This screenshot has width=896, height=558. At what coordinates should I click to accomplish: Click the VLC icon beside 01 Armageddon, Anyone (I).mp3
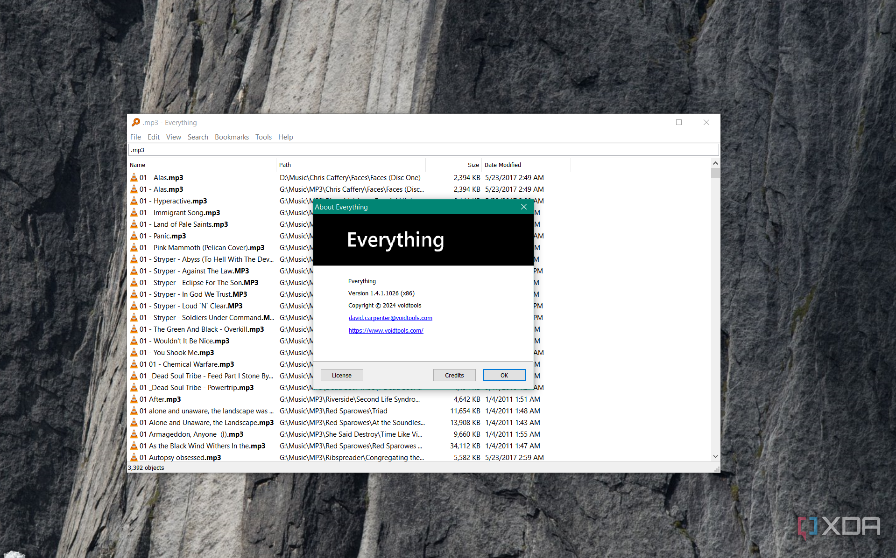tap(134, 434)
